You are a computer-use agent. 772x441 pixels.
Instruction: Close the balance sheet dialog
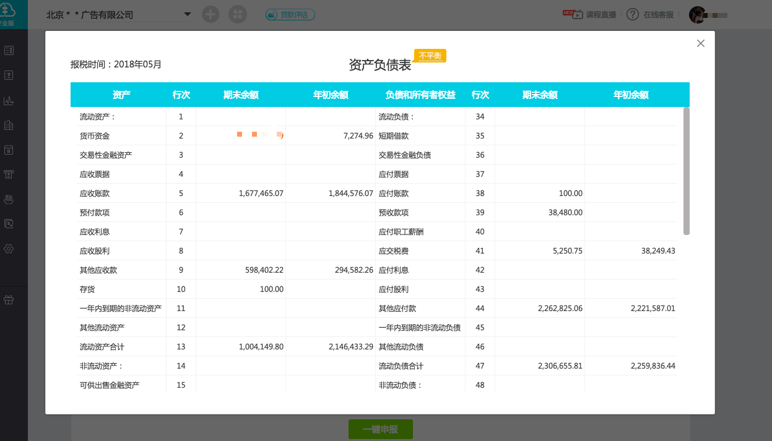[x=701, y=43]
